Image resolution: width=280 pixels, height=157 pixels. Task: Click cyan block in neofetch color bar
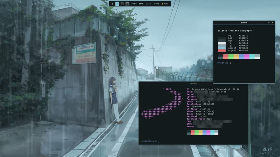(212, 132)
